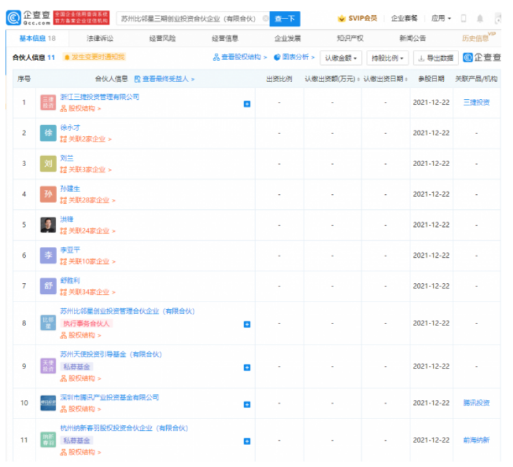The image size is (513, 467).
Task: Open 徐永才 partner link
Action: pos(70,128)
